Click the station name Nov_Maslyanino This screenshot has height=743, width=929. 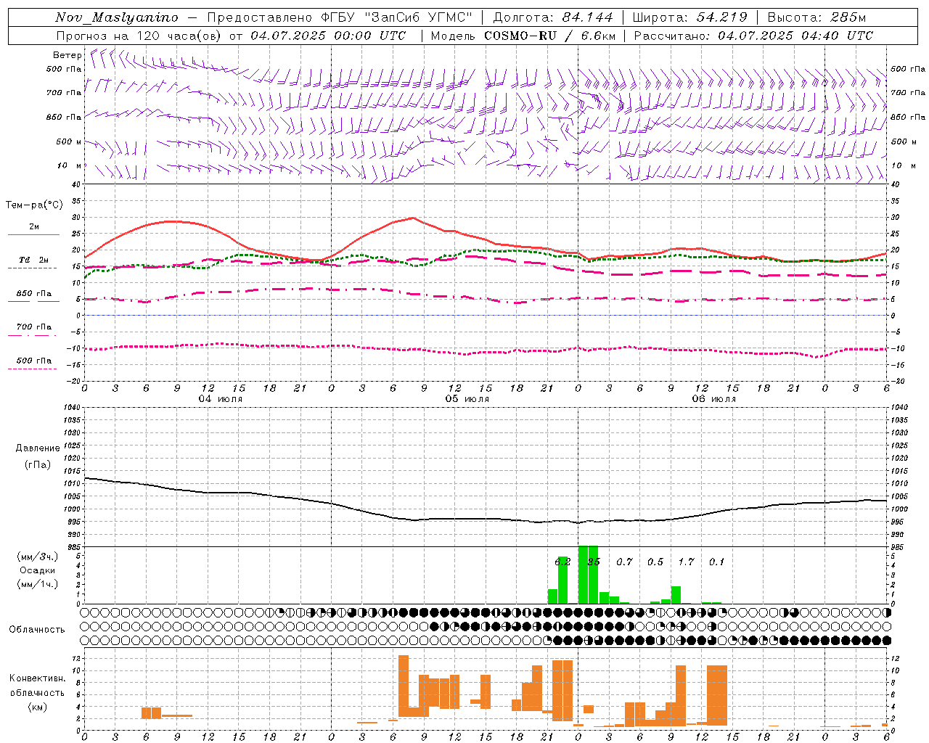(x=117, y=17)
